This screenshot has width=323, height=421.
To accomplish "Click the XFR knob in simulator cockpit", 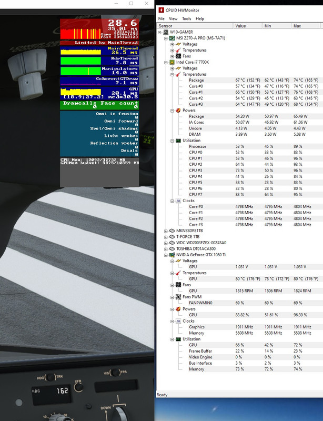I will (x=78, y=388).
